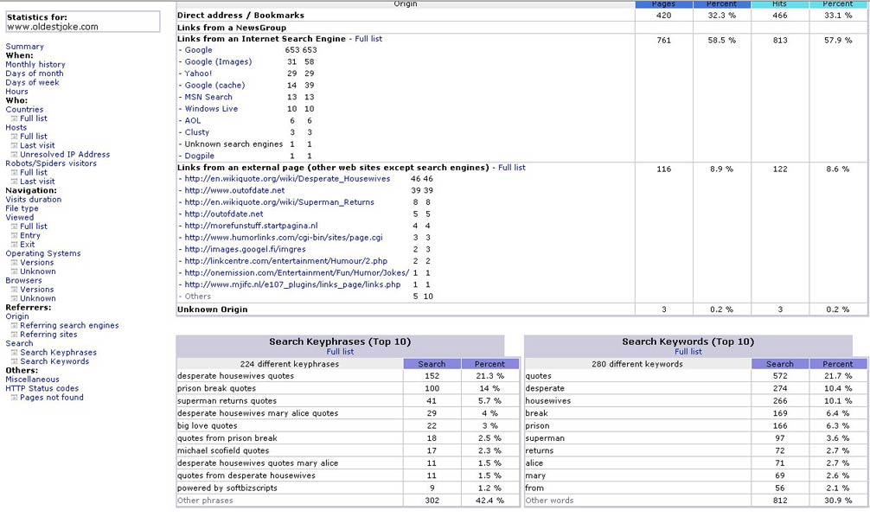Open Full list under Search Keywords table
Screen dimensions: 870x517
[688, 352]
